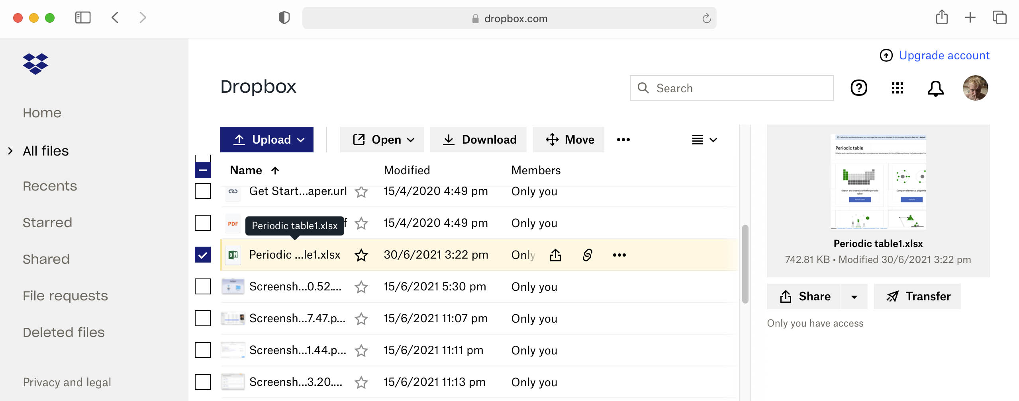
Task: Open the Privacy and legal link
Action: point(67,382)
